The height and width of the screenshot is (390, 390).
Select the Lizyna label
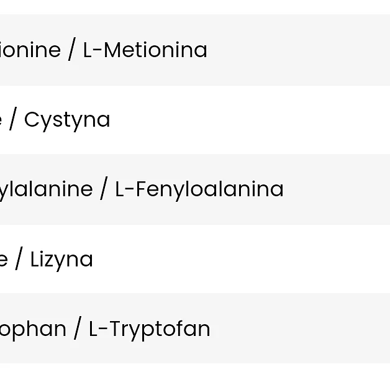click(x=61, y=259)
